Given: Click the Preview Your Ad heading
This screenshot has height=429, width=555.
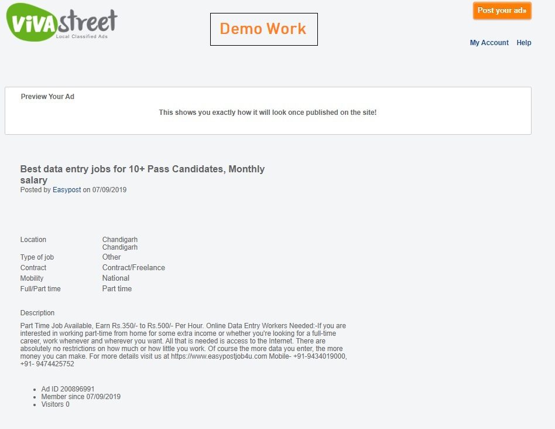Looking at the screenshot, I should click(x=47, y=96).
